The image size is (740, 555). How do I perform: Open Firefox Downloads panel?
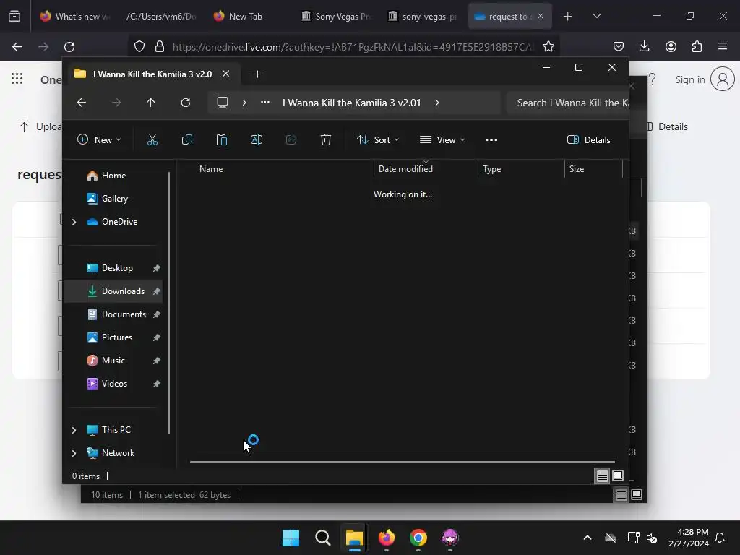(644, 46)
